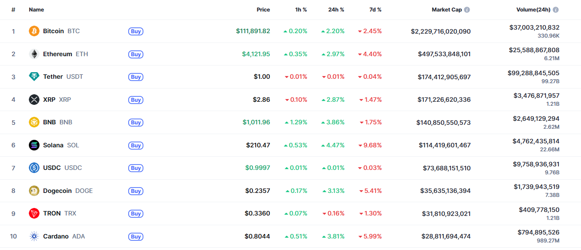Click the Dogecoin logo icon
Screen dimensions: 581x250
(34, 191)
